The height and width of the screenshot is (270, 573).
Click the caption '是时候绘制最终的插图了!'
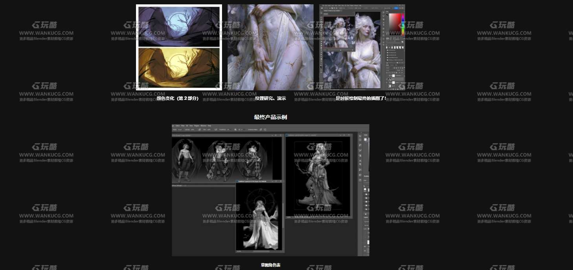361,98
